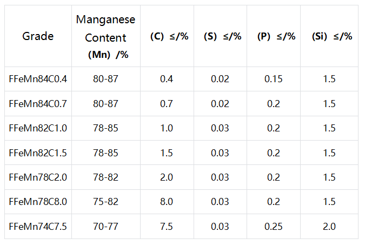This screenshot has height=245, width=365.
Task: Click the 75-82 manganese content cell
Action: (106, 202)
